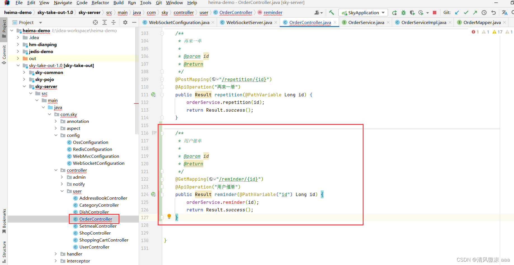Run SkyApplication with the rerun icon
Image resolution: width=514 pixels, height=265 pixels.
394,13
